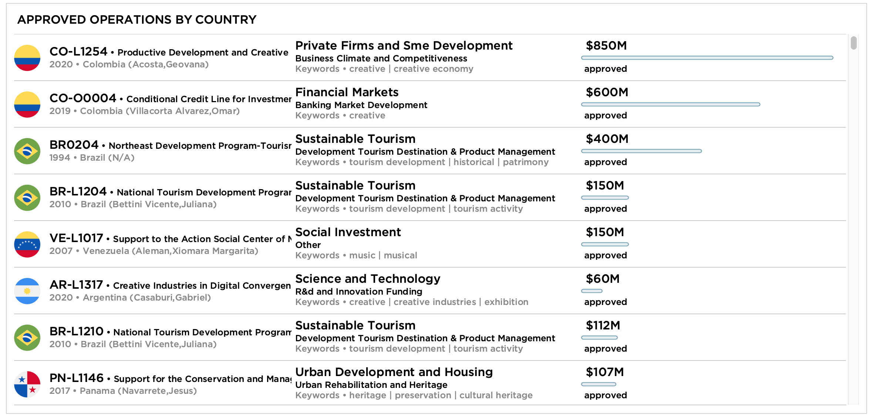Click the Brazil flag beside BR-L1204

[27, 198]
